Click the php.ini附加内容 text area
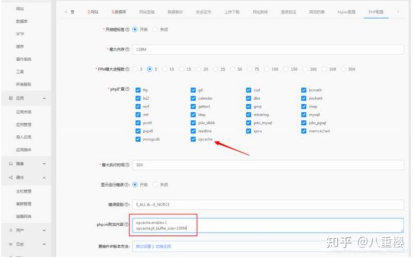 (268, 225)
